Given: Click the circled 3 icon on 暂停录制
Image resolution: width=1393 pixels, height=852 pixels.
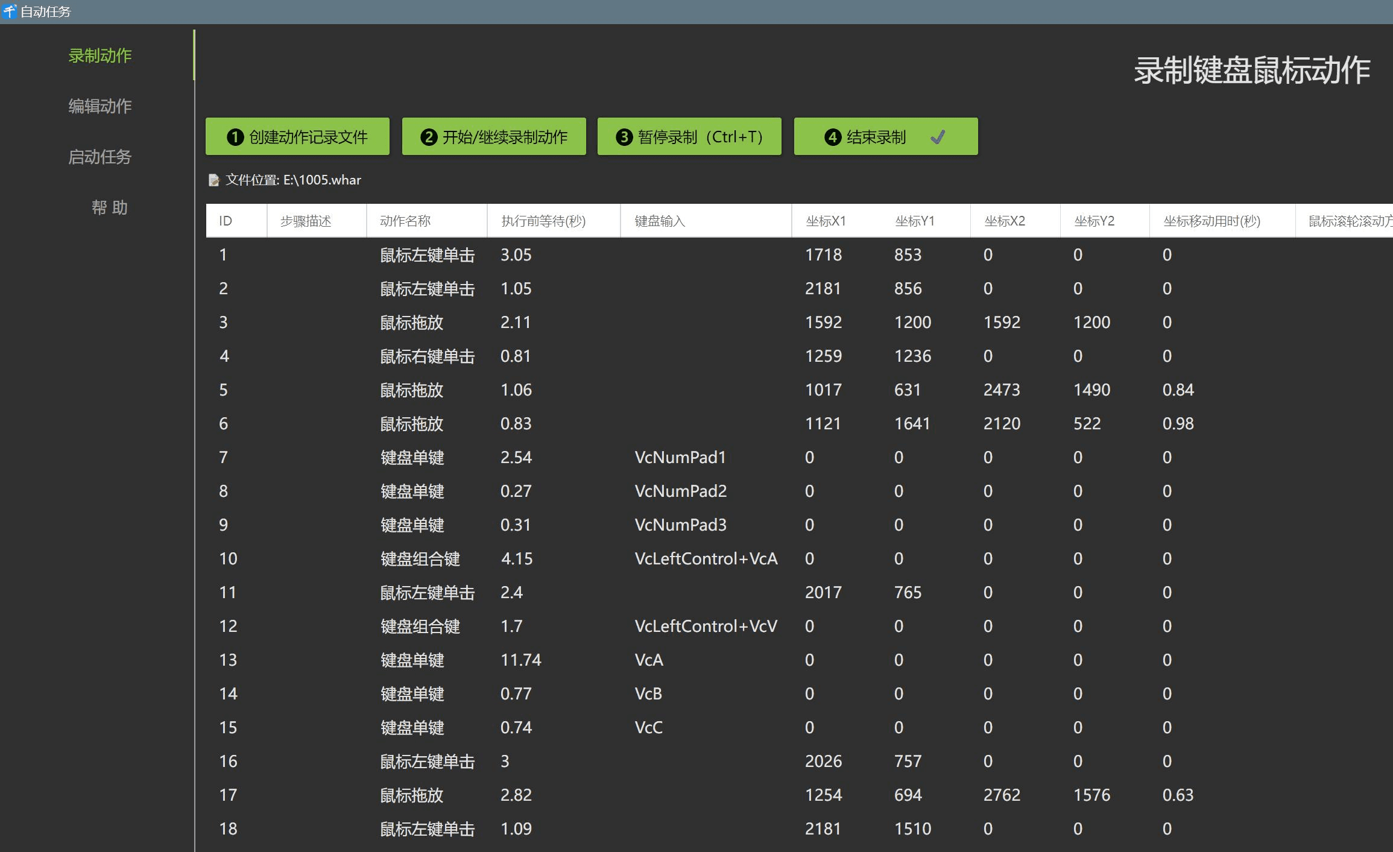Looking at the screenshot, I should [624, 137].
